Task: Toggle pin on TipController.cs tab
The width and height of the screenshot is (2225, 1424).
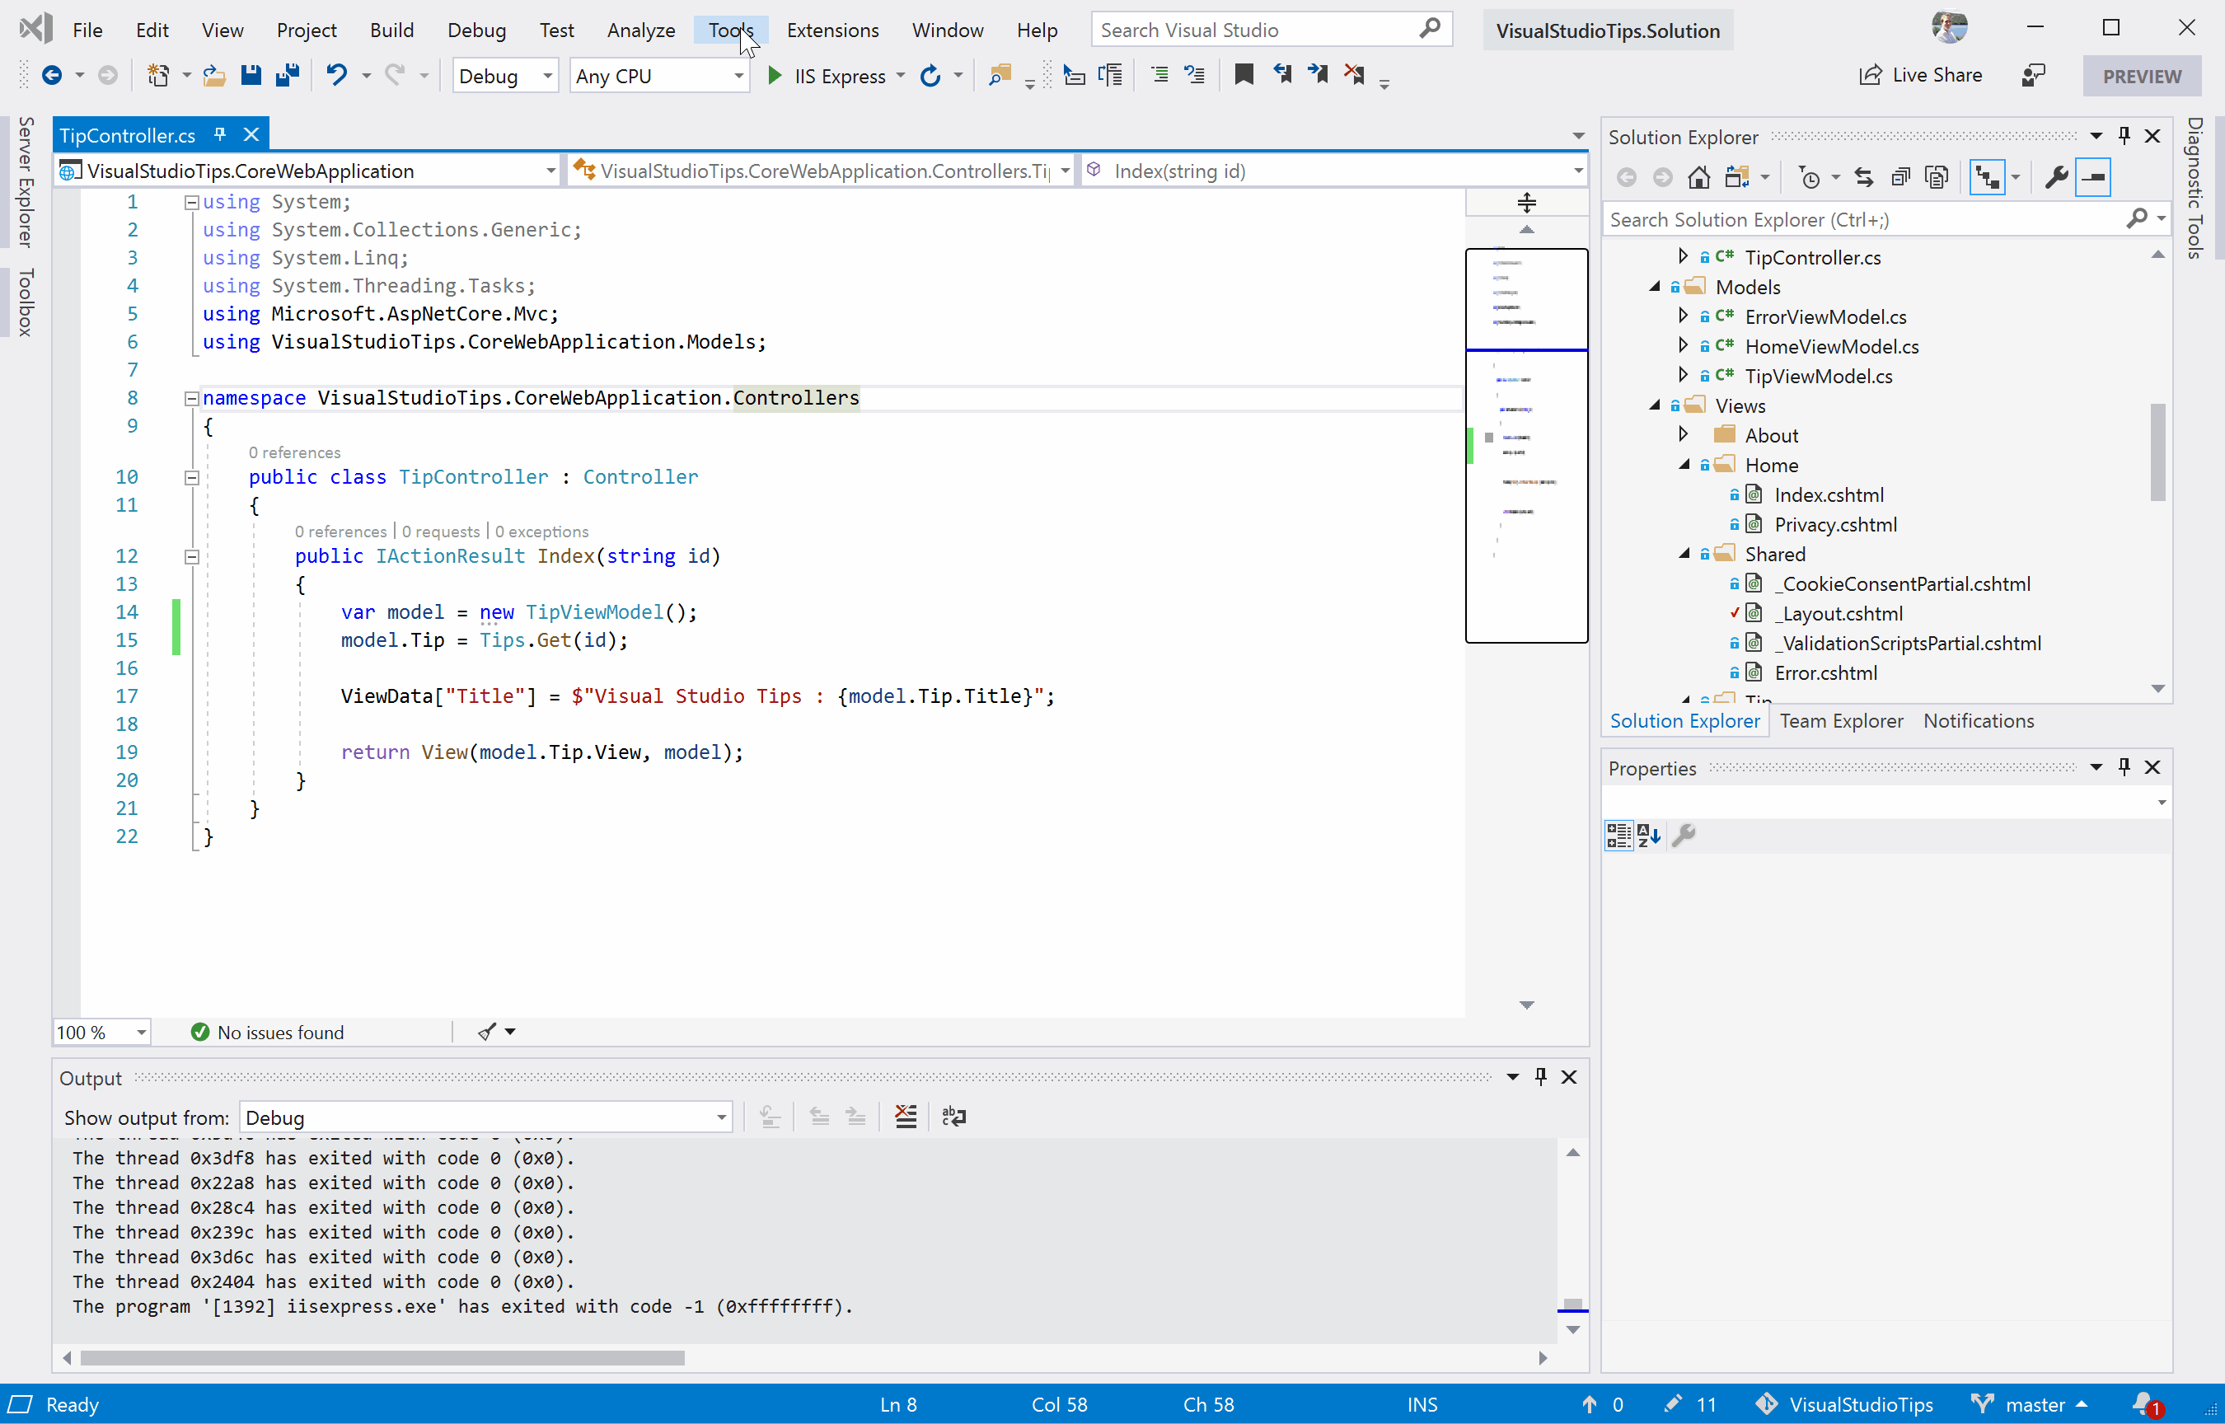Action: (x=220, y=135)
